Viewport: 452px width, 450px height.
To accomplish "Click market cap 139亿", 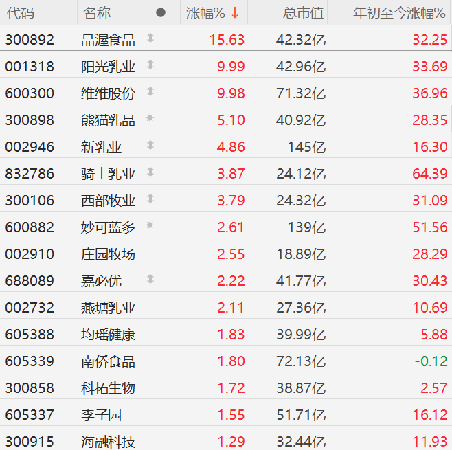I will pos(306,227).
